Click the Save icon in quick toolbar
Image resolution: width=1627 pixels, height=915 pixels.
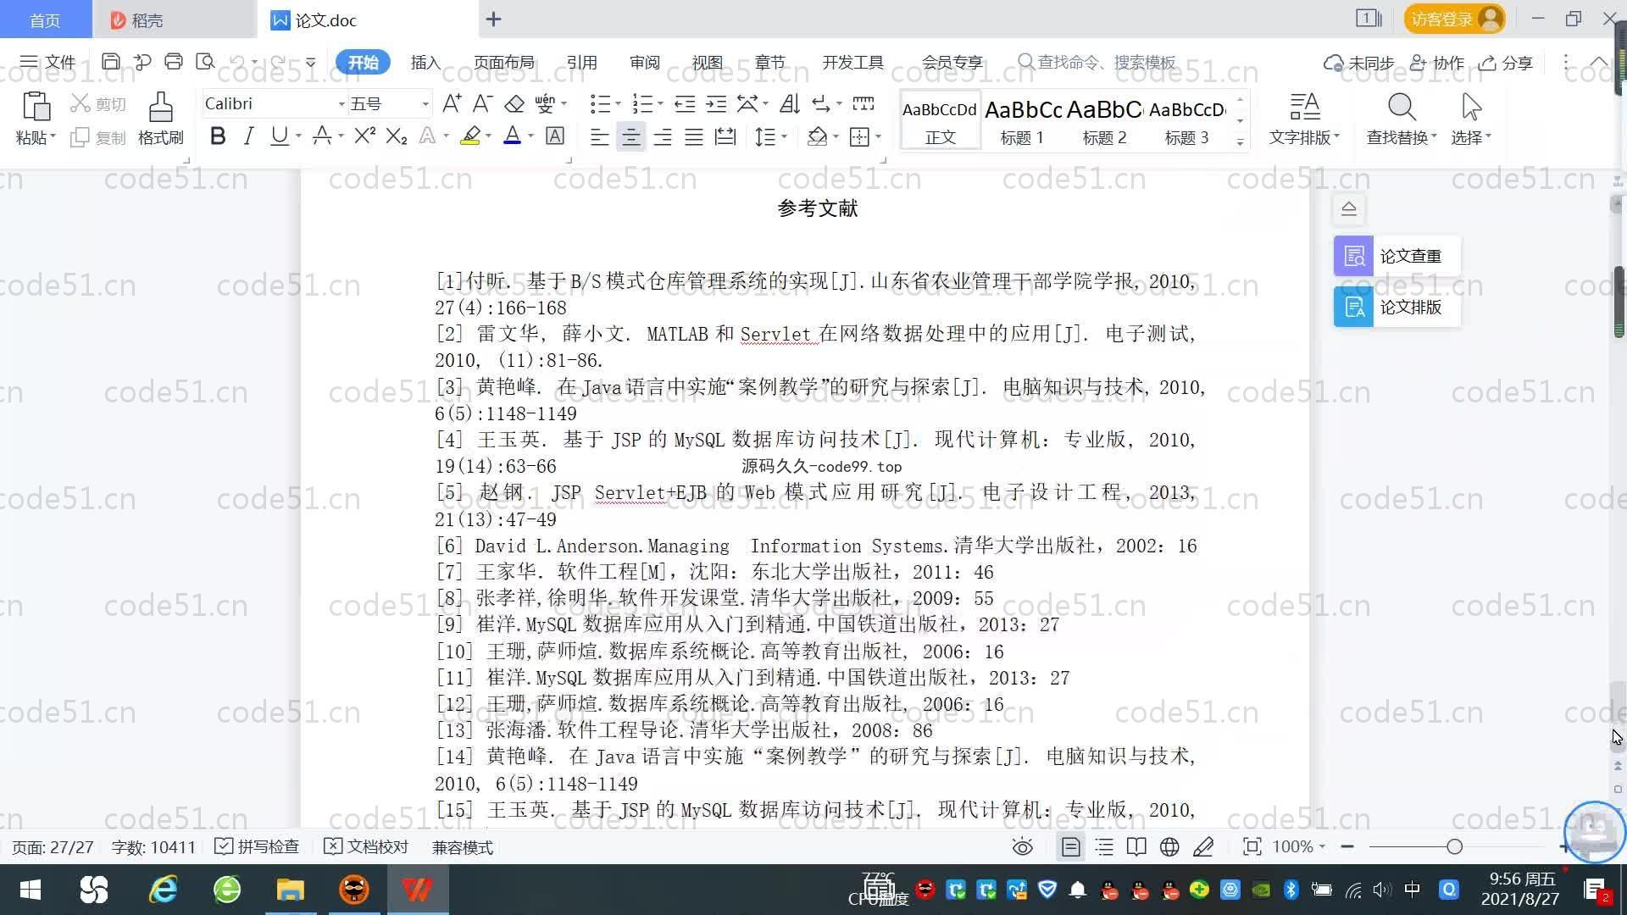[110, 62]
